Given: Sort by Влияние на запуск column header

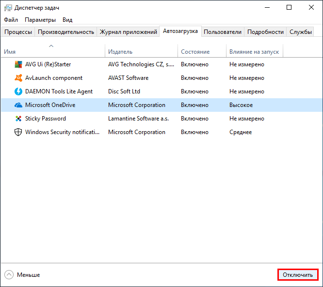Looking at the screenshot, I should tap(254, 52).
